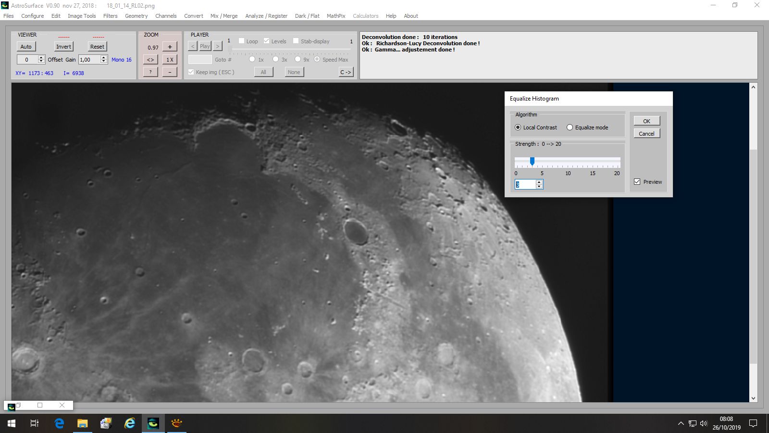Open File Explorer from the taskbar

pos(83,423)
